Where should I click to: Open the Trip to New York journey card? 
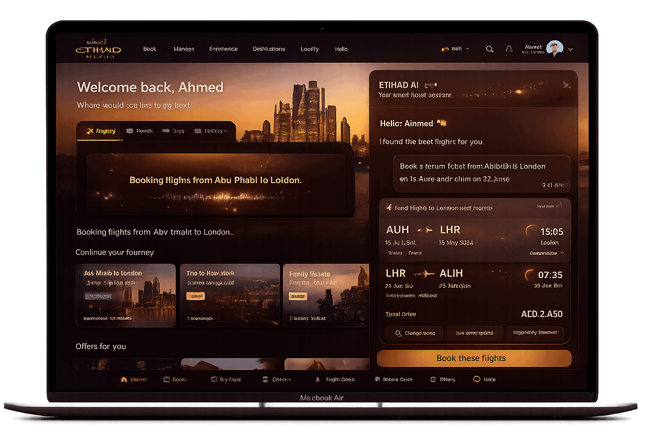tap(230, 295)
